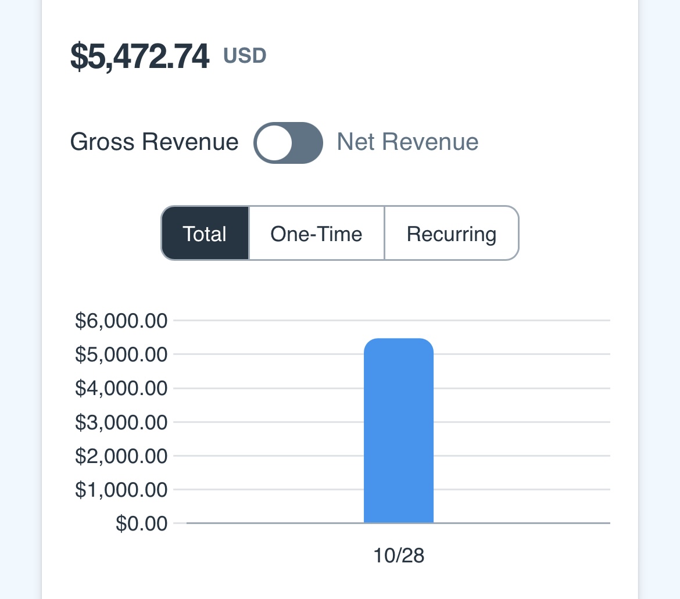Click the $0.00 axis label
The width and height of the screenshot is (680, 599).
point(141,523)
